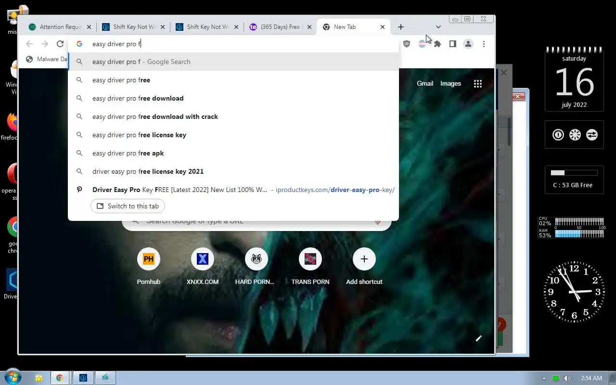616x385 pixels.
Task: Select suggestion 'easy driver pro free license key'
Action: pos(233,135)
